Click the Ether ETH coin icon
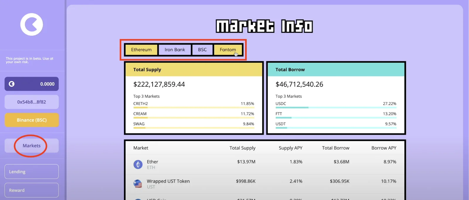 tap(138, 164)
